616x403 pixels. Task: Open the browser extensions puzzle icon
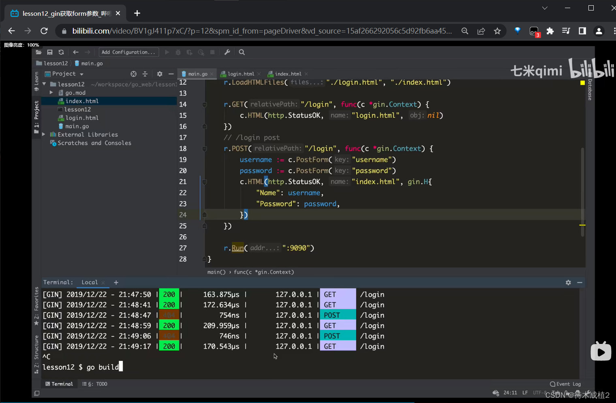click(x=550, y=31)
